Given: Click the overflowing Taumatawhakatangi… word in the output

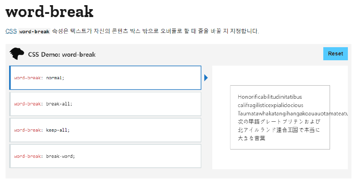Looking at the screenshot, I should tap(293, 113).
